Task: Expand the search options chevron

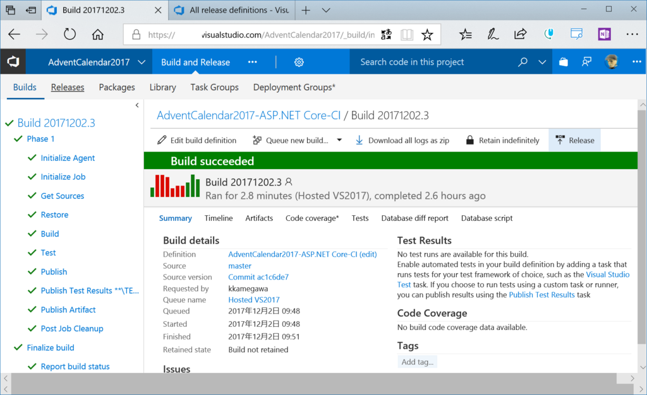Action: coord(542,62)
